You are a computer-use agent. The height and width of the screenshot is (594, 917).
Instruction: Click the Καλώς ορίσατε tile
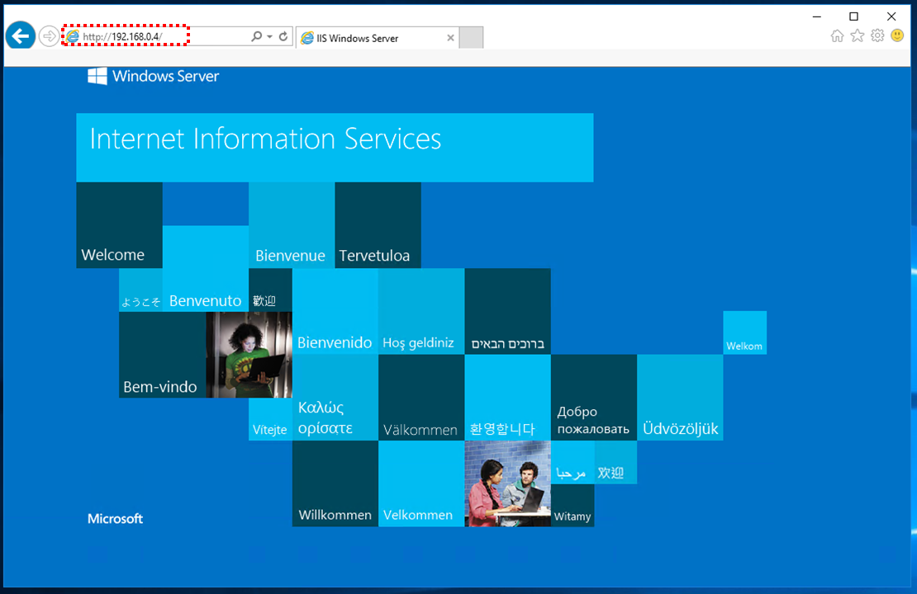pyautogui.click(x=335, y=398)
